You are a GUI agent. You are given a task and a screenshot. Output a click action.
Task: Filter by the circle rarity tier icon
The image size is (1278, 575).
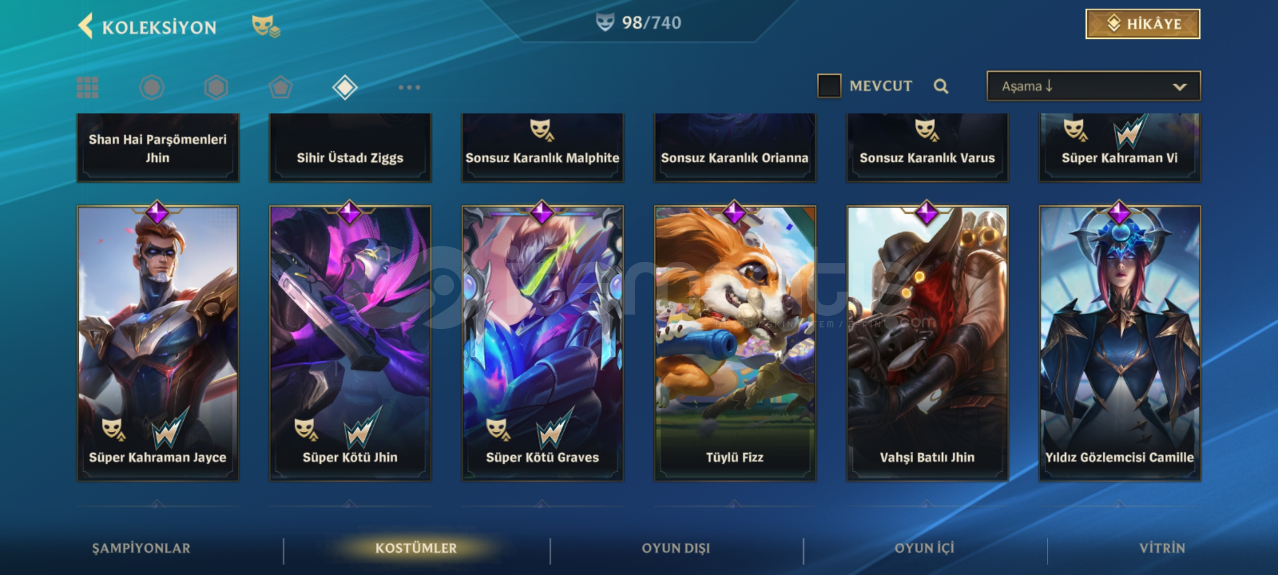click(152, 87)
